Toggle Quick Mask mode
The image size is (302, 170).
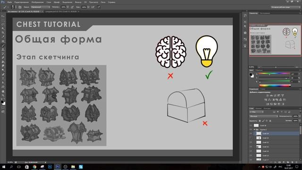3,107
